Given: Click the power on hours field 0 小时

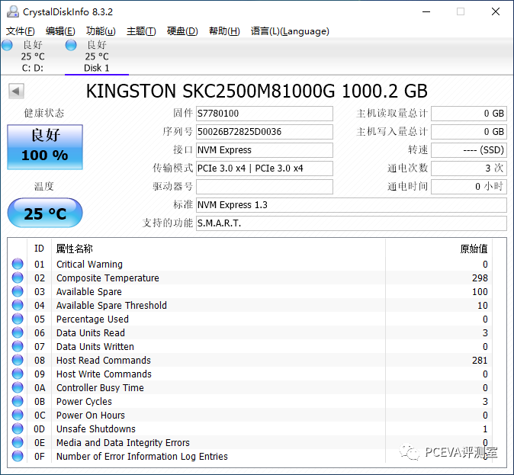Looking at the screenshot, I should [469, 187].
